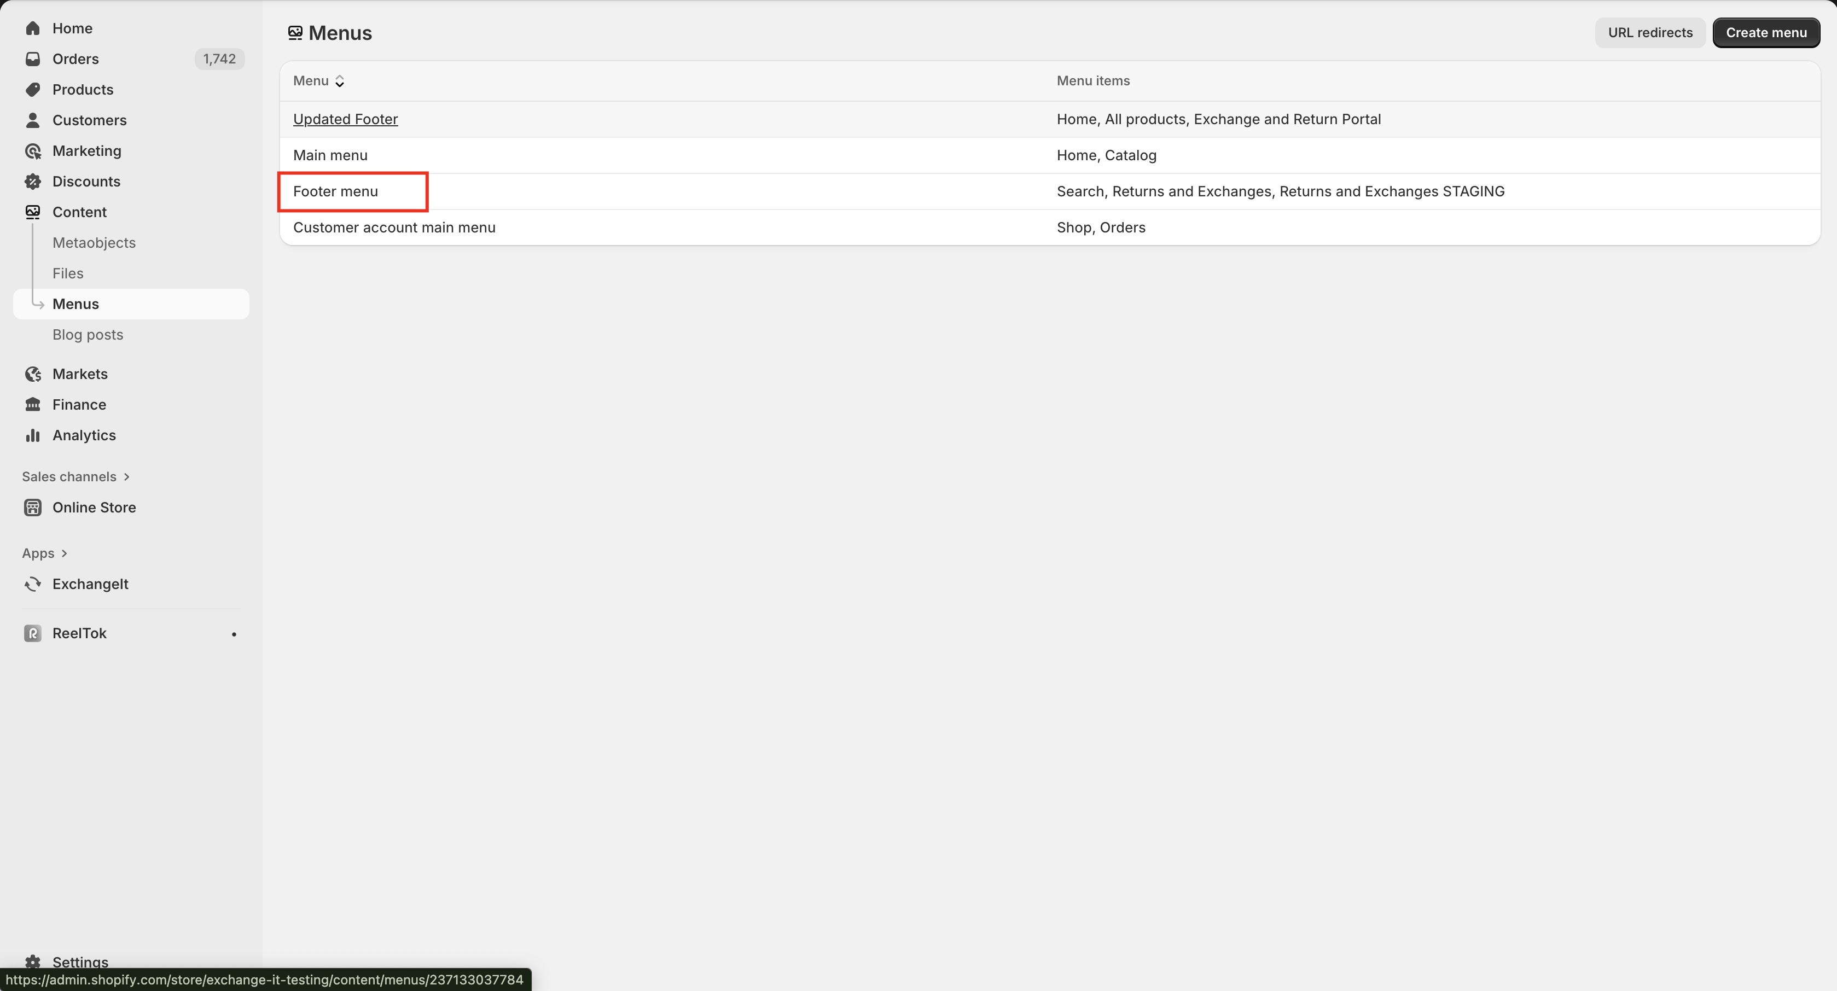Click the Customers person icon
The height and width of the screenshot is (991, 1837).
click(33, 120)
